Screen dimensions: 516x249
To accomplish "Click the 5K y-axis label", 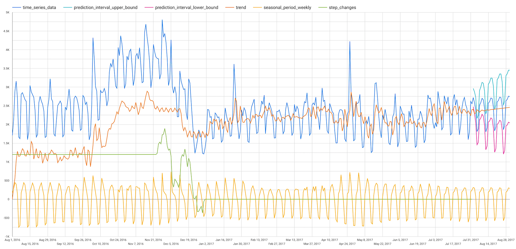I will [x=7, y=13].
